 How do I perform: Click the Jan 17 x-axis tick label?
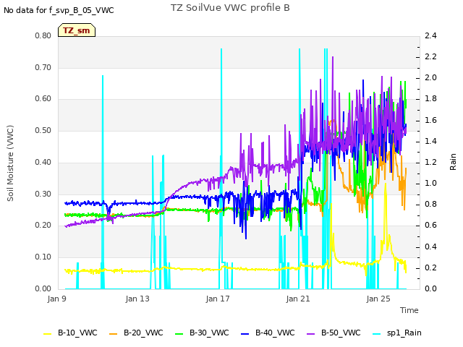(x=218, y=299)
